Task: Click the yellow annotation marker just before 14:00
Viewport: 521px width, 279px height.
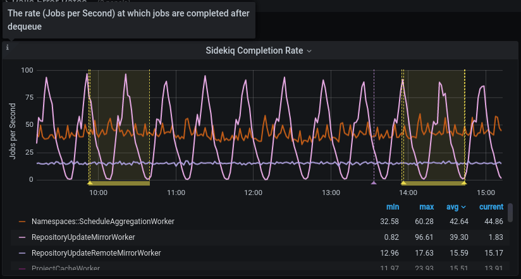Action: 403,183
